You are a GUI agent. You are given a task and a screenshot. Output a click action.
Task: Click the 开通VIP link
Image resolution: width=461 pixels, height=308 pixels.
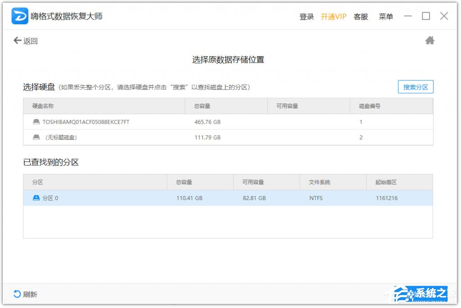tap(333, 16)
